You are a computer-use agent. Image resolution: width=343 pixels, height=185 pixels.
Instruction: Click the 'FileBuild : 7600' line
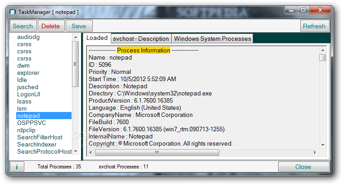[109, 122]
